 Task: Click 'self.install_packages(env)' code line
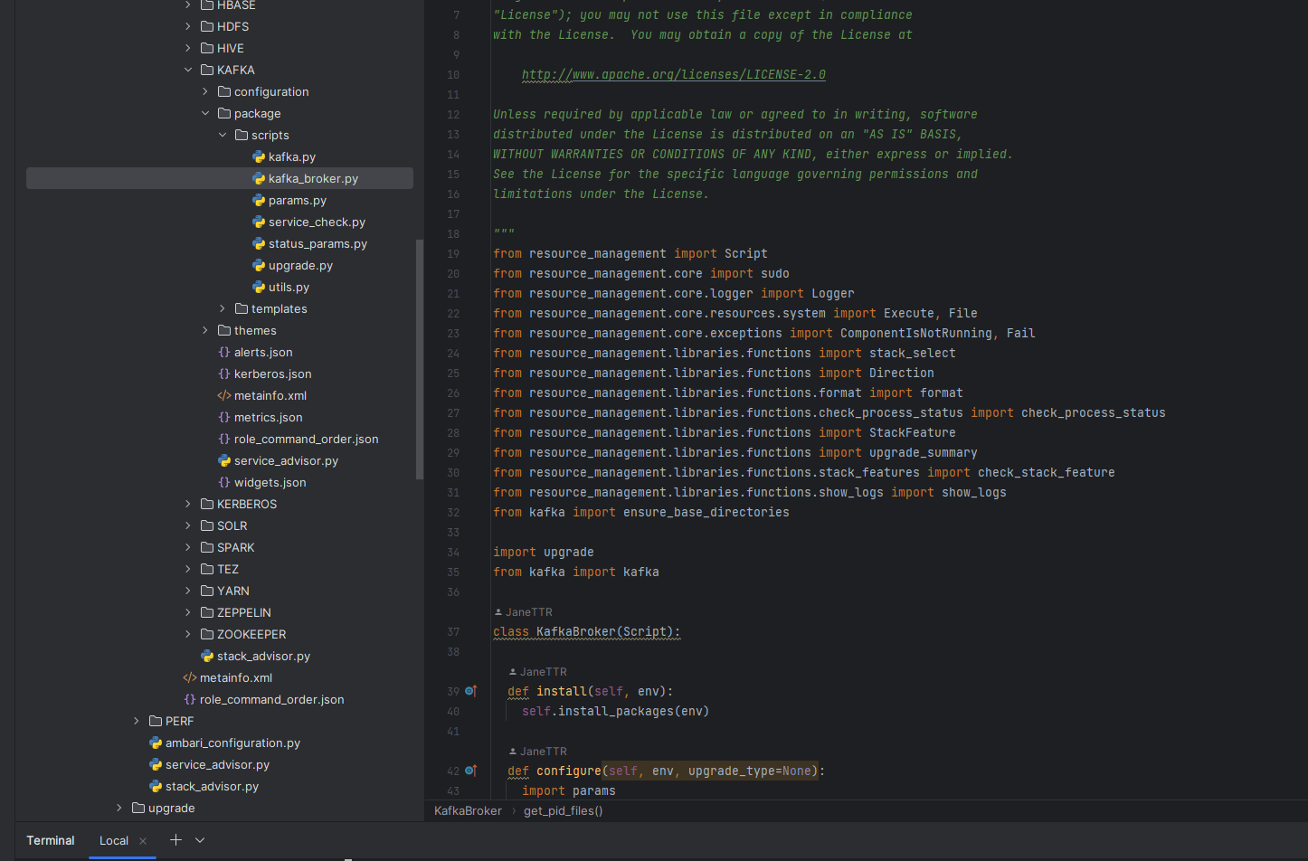click(615, 711)
